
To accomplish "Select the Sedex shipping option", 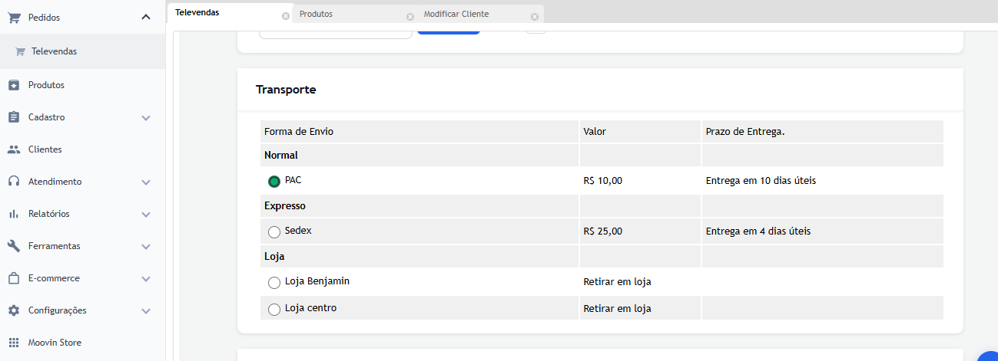I will [274, 231].
